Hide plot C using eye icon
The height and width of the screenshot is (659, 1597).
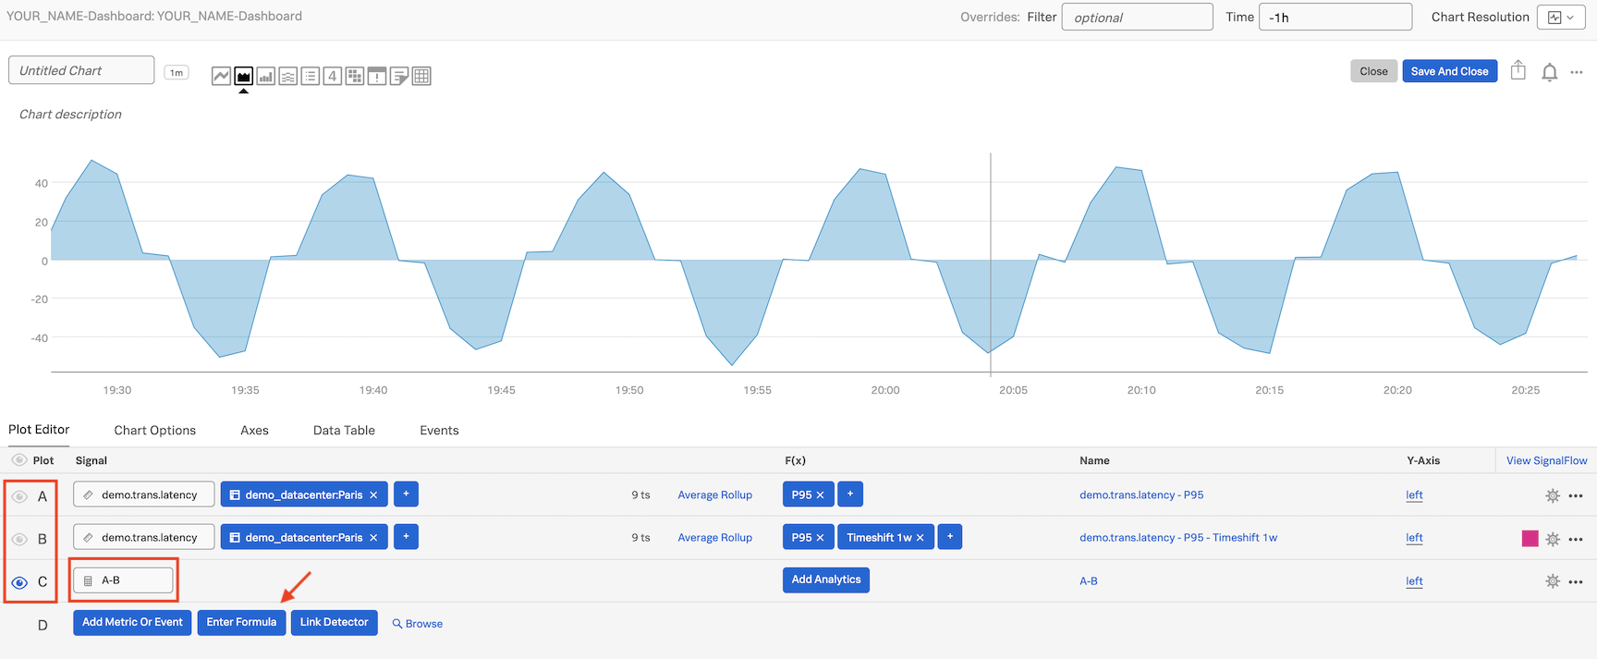point(19,582)
